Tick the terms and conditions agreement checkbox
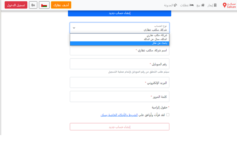The image size is (237, 146). [168, 115]
